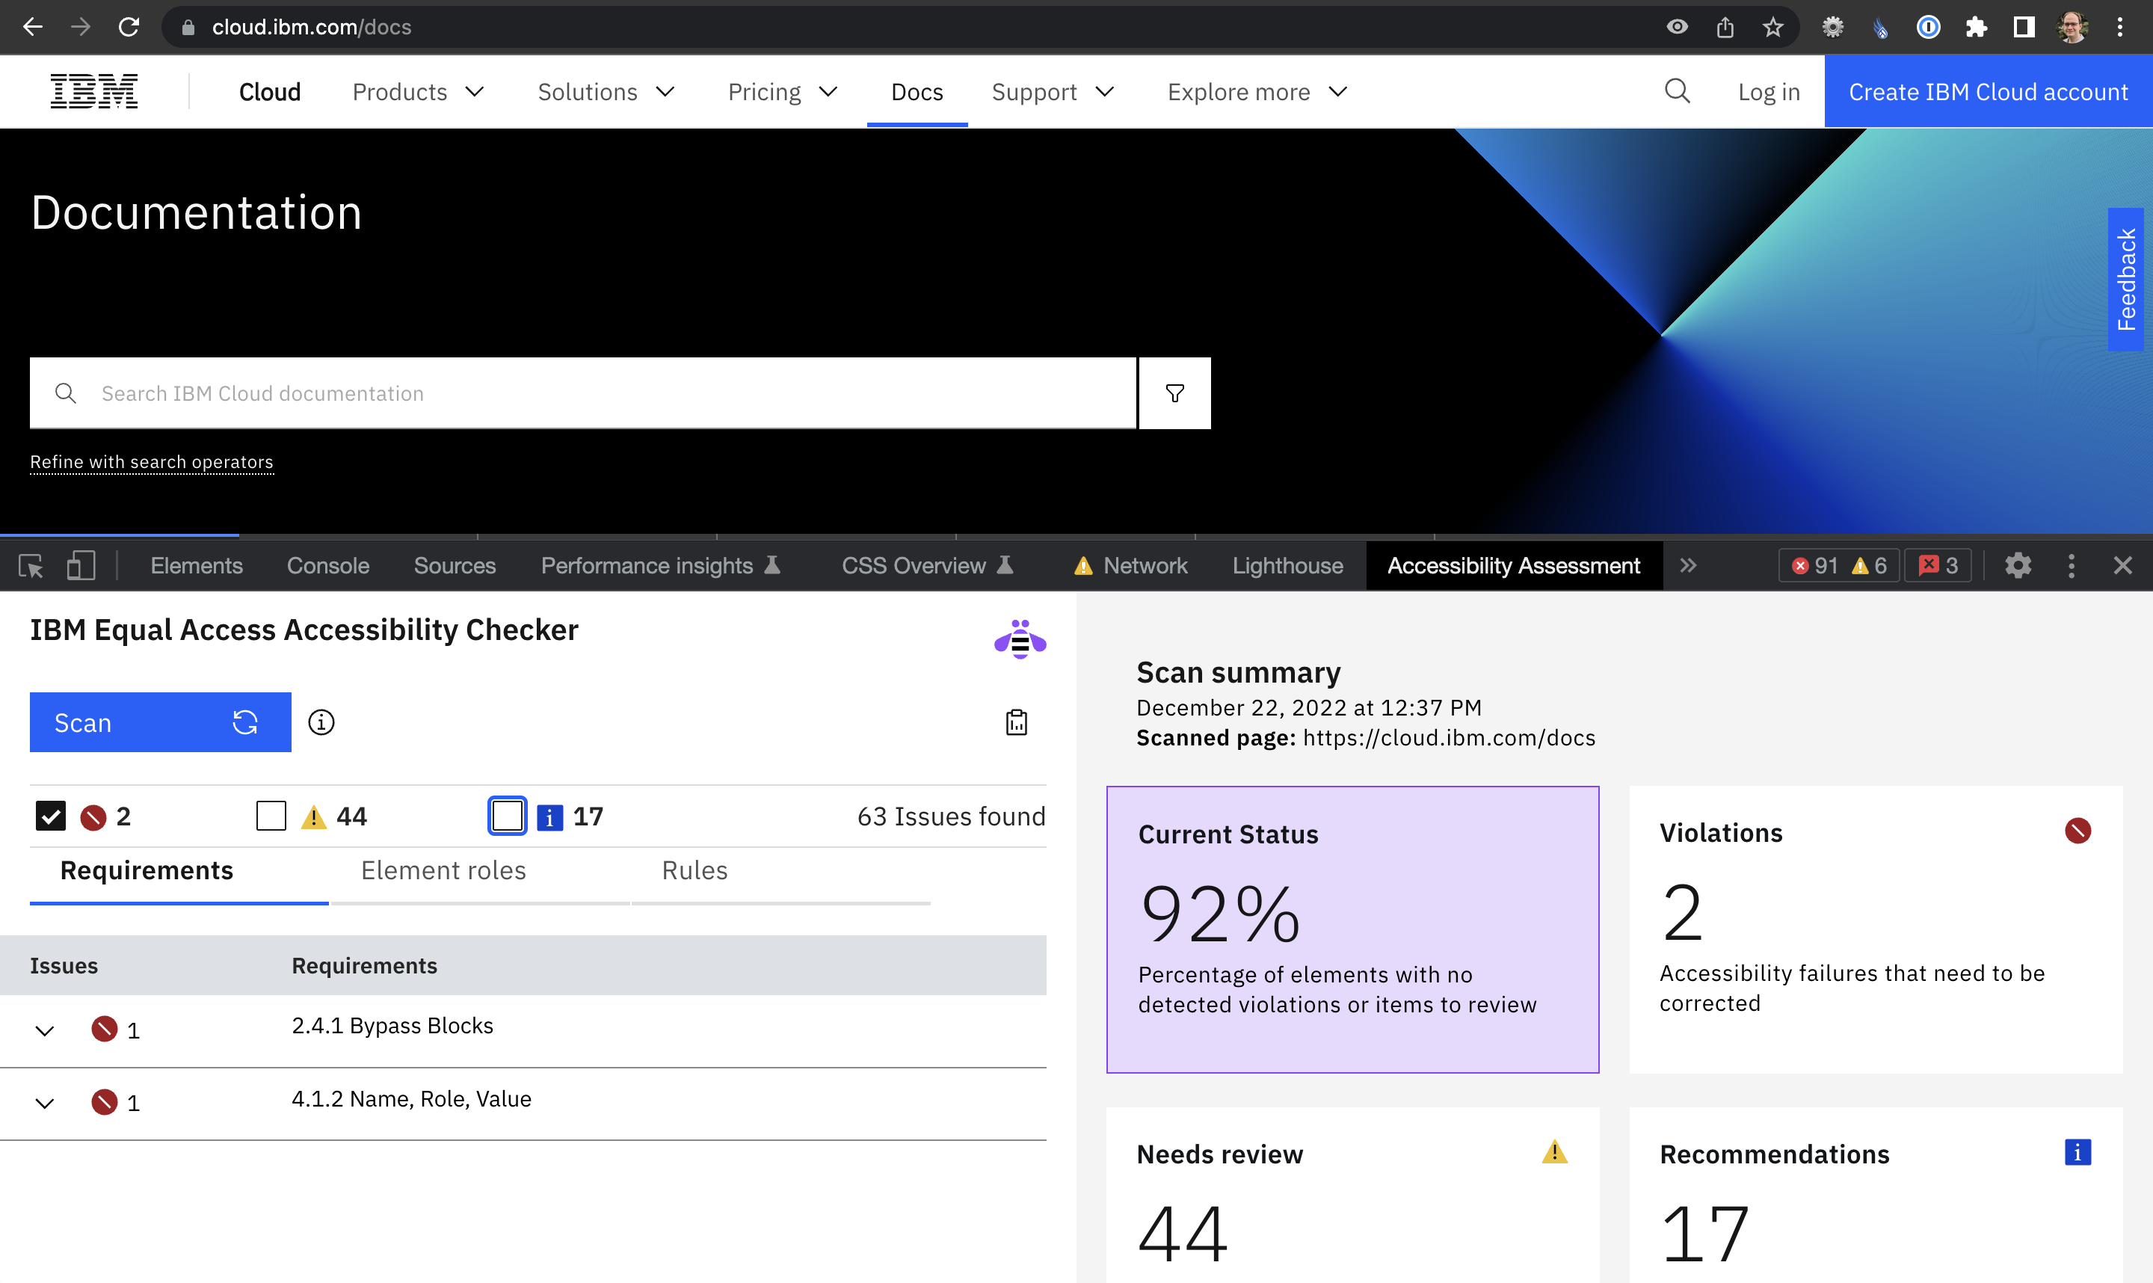Check the needs review filter checkbox
The width and height of the screenshot is (2153, 1283).
pos(271,815)
